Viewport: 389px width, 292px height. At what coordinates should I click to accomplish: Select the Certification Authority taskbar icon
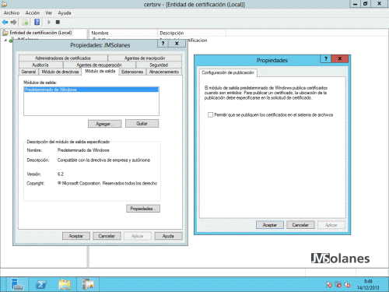tap(88, 284)
